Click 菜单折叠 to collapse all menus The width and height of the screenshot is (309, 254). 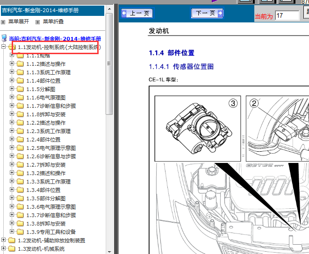click(x=53, y=21)
